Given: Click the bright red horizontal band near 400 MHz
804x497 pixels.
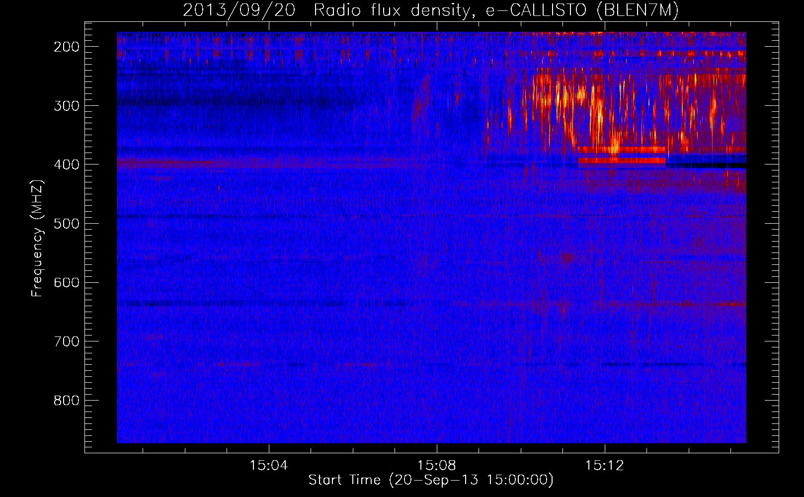Looking at the screenshot, I should pos(622,160).
